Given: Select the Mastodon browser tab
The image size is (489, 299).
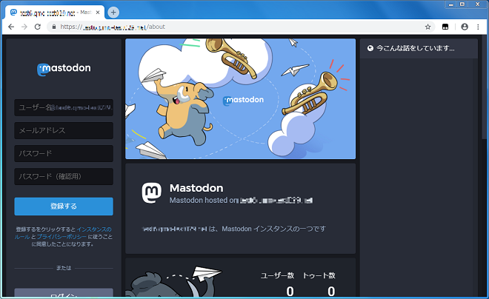Looking at the screenshot, I should pos(56,13).
